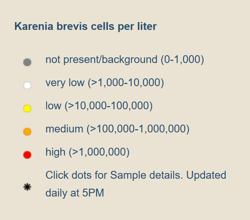Click the black asterisk note icon

(27, 187)
